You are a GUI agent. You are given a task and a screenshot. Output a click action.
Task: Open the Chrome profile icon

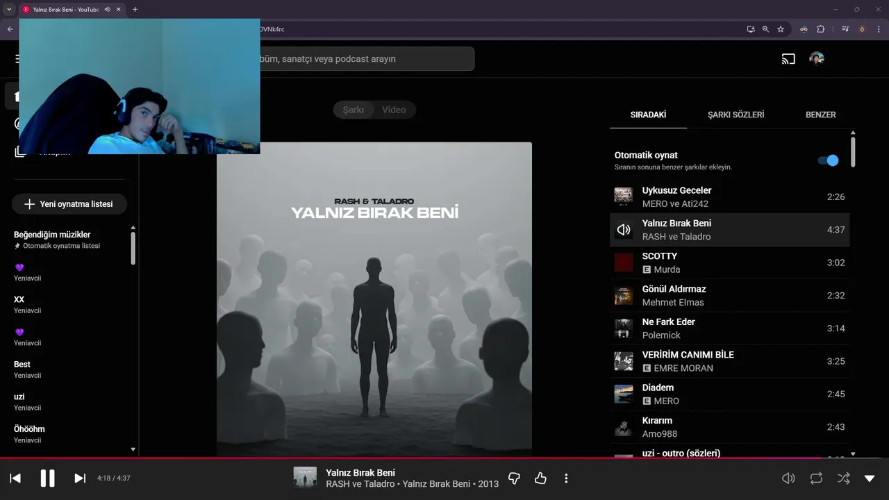click(862, 29)
